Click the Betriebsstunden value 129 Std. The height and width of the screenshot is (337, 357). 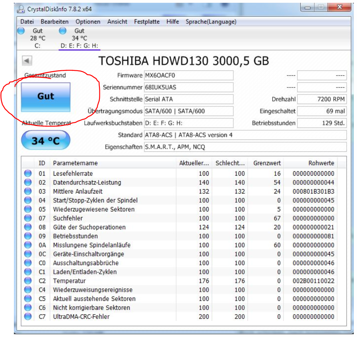322,123
